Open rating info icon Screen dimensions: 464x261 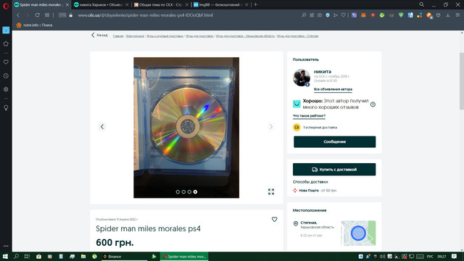pos(373,104)
